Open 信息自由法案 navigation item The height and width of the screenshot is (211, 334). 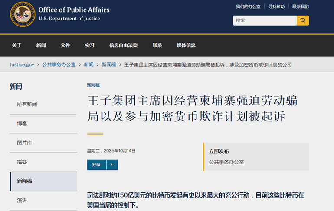123,45
